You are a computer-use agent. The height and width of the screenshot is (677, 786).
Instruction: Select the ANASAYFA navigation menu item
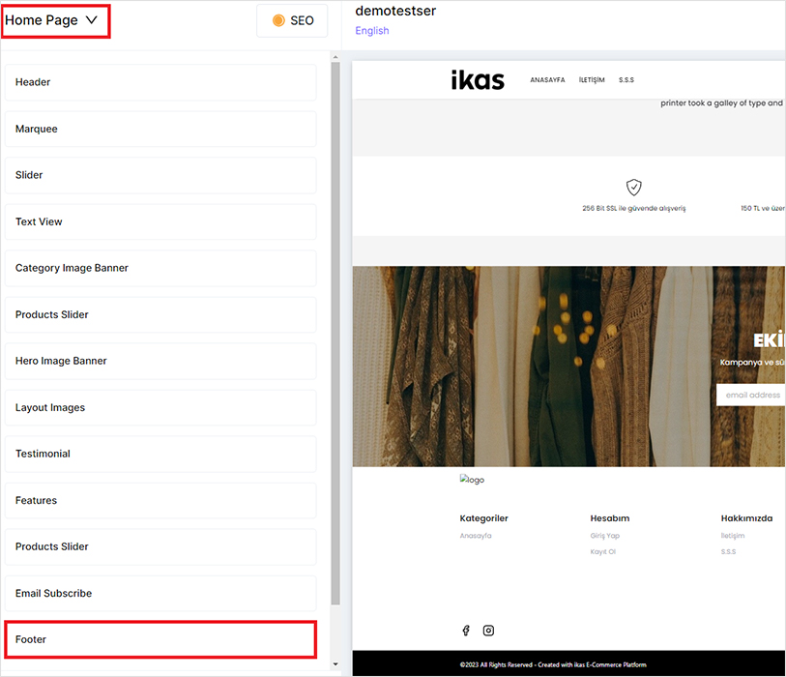pyautogui.click(x=547, y=80)
